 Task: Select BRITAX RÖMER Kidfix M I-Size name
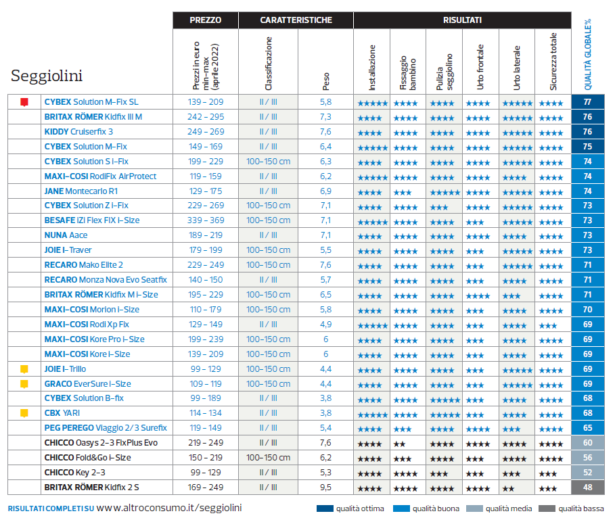[x=101, y=295]
